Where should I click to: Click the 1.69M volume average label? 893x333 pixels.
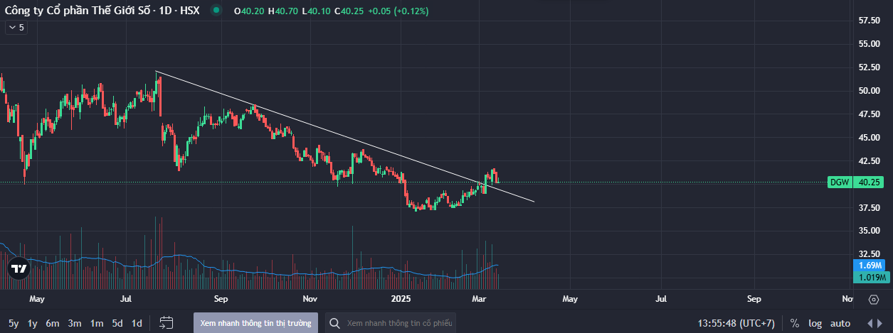pos(869,265)
